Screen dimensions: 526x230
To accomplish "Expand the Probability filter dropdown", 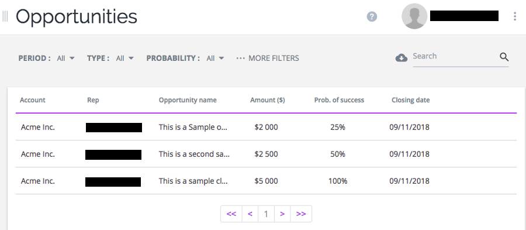I will pos(215,58).
